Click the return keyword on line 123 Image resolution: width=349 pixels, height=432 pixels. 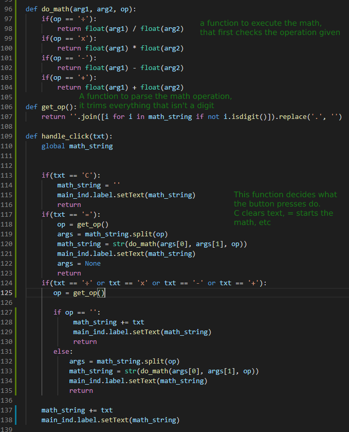pyautogui.click(x=69, y=273)
